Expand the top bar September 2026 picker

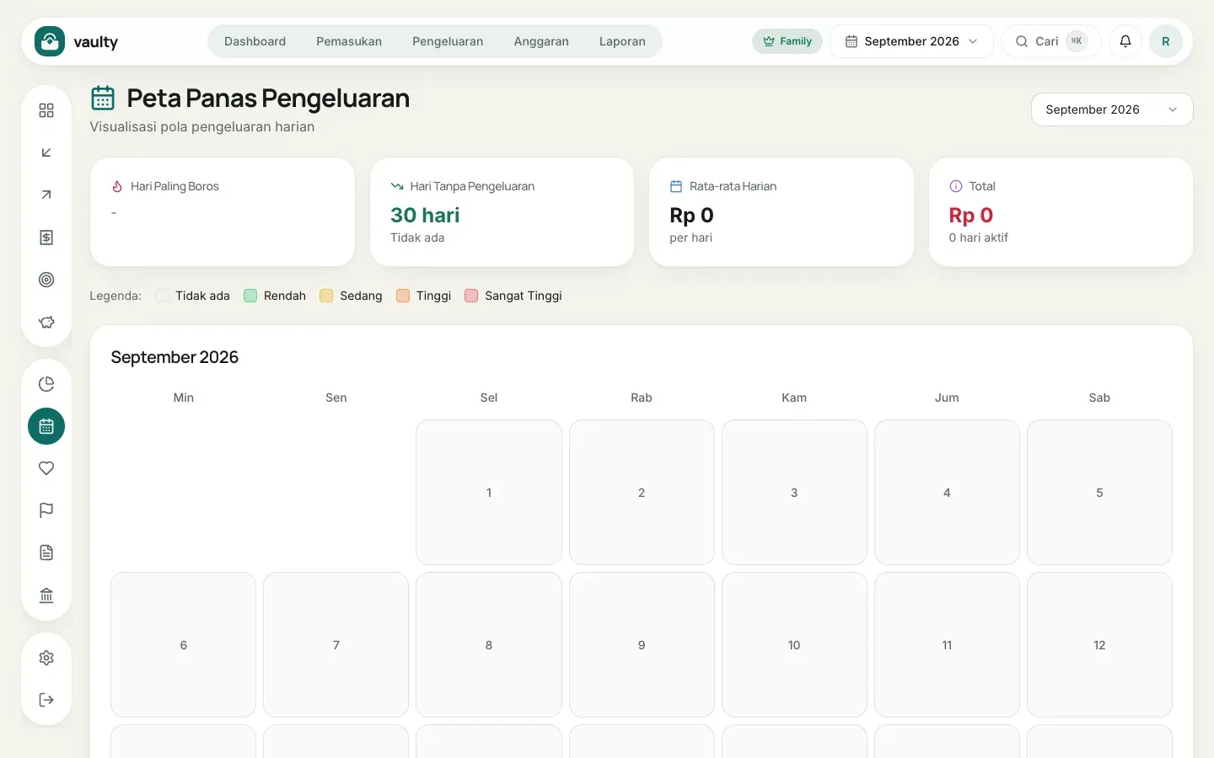[x=912, y=41]
